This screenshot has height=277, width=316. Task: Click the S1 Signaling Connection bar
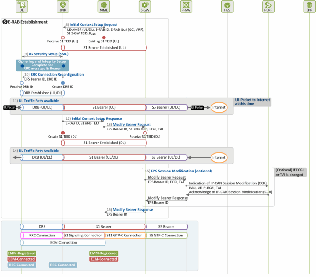click(83, 236)
